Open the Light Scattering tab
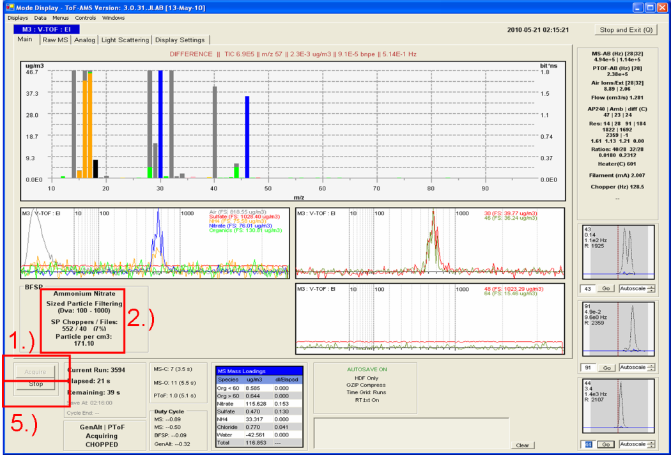 [x=125, y=40]
